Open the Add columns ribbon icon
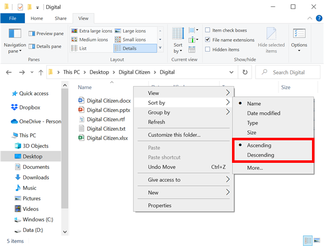Screen dimensions: 324x246 (193, 40)
